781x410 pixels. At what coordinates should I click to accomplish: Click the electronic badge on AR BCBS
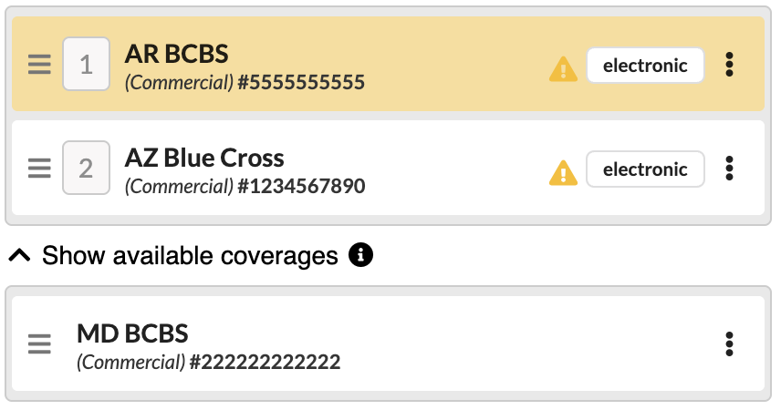pos(645,66)
